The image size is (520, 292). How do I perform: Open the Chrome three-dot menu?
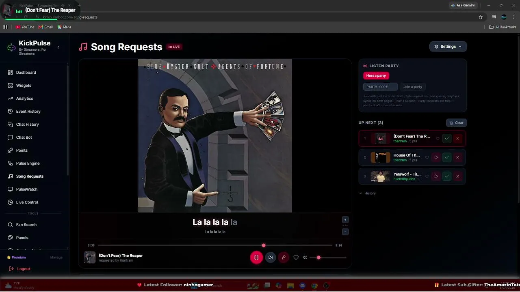click(514, 17)
